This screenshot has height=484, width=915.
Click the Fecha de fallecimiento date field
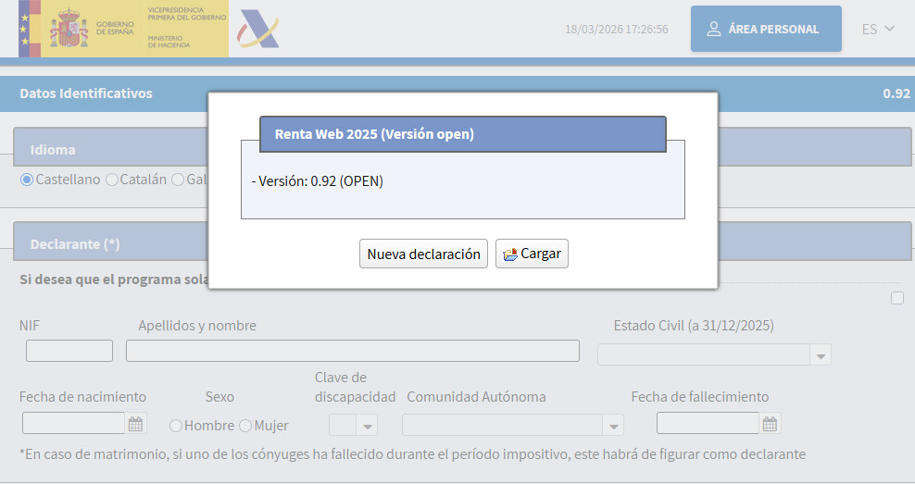click(708, 423)
